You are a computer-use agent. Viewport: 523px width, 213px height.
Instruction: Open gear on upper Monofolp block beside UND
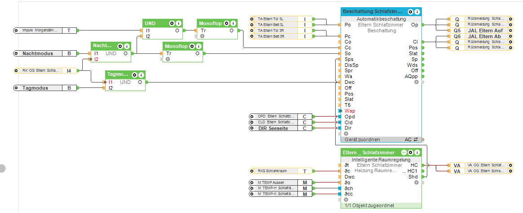[x=226, y=23]
